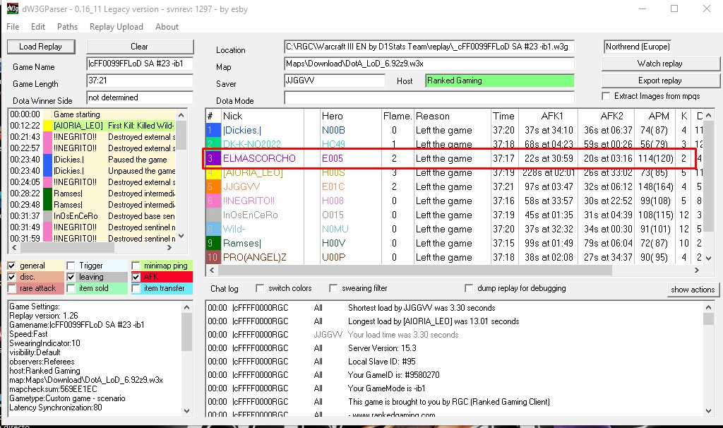Select the First Kill event by [AIORIA_LEO]
This screenshot has width=723, height=428.
click(92, 126)
